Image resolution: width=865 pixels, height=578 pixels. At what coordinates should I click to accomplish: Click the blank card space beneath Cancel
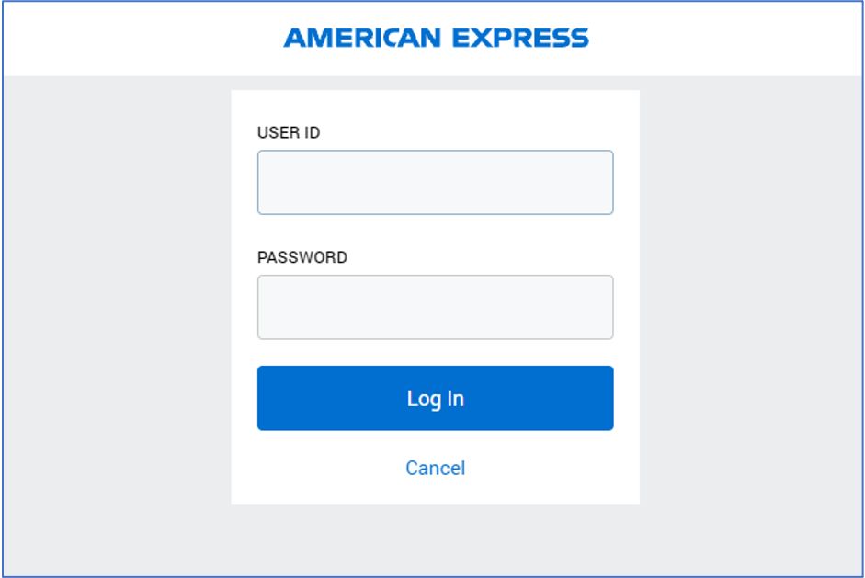[x=435, y=493]
